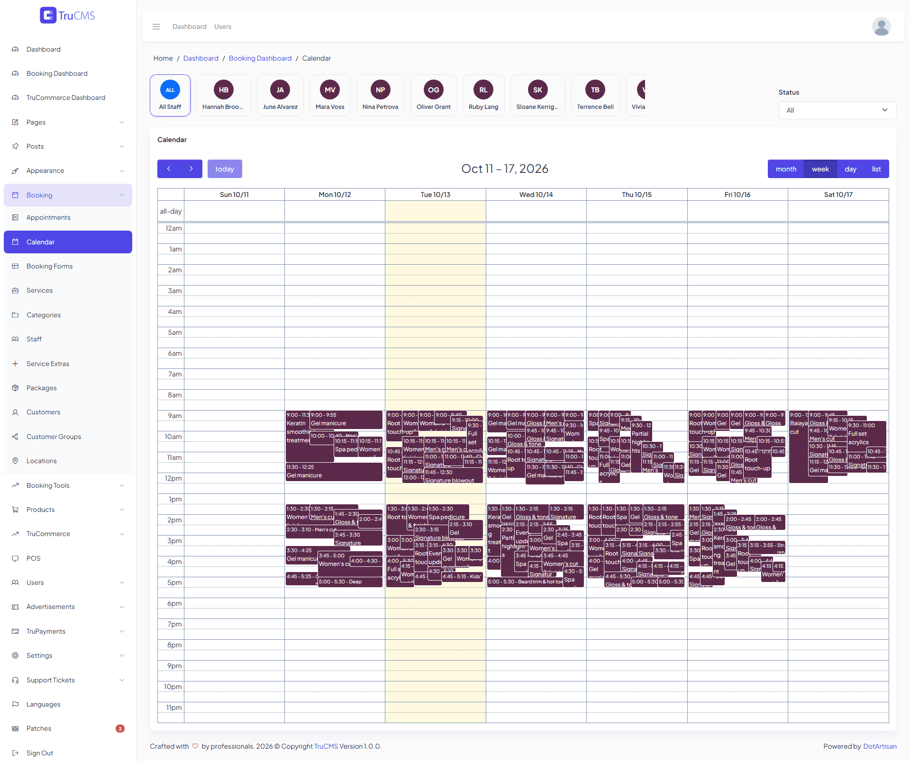Open Monday 11:30-12:25 Gel manicure event
Image resolution: width=910 pixels, height=761 pixels.
tap(334, 472)
